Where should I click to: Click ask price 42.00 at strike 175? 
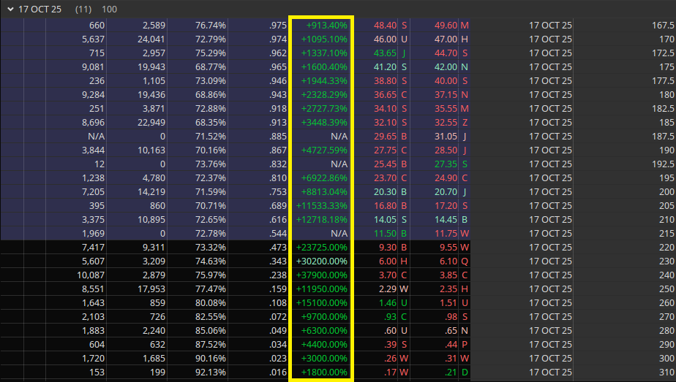coord(445,66)
